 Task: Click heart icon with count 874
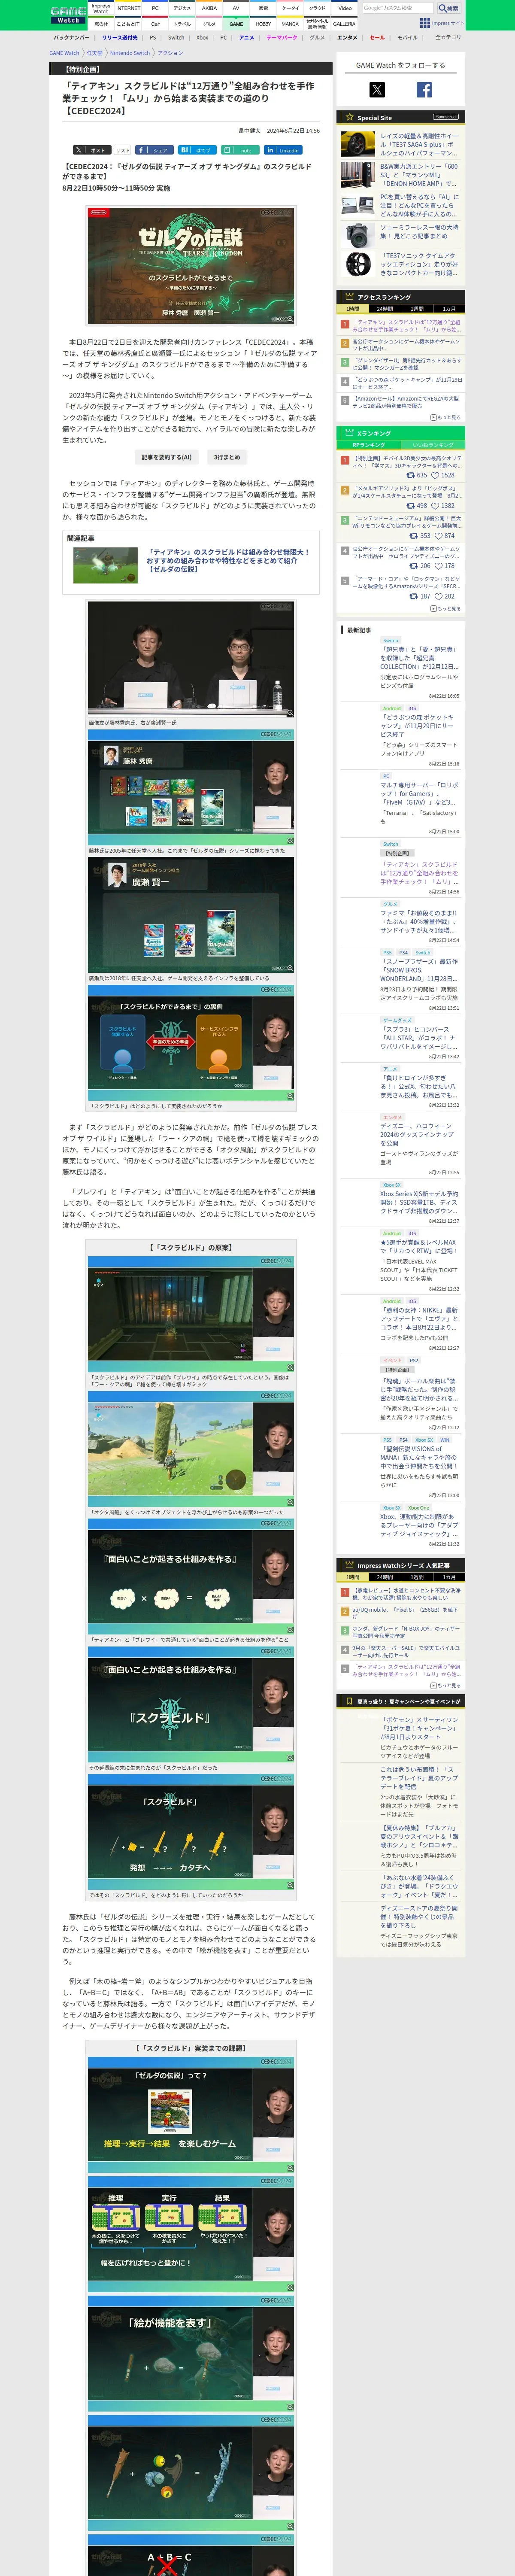[439, 535]
